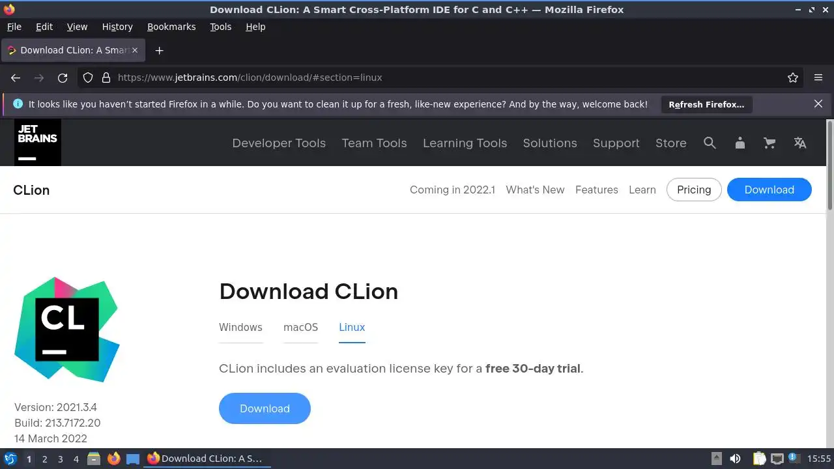The height and width of the screenshot is (469, 834).
Task: Go back to the previous page
Action: pos(16,78)
